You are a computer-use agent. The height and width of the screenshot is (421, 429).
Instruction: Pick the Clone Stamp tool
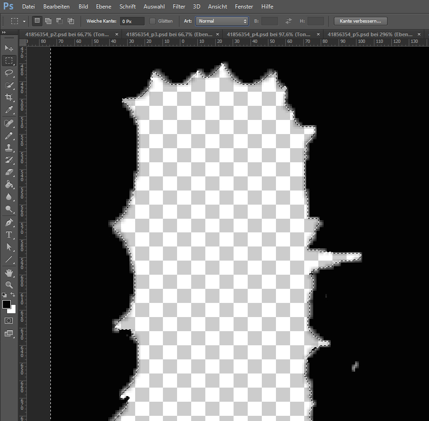point(9,148)
